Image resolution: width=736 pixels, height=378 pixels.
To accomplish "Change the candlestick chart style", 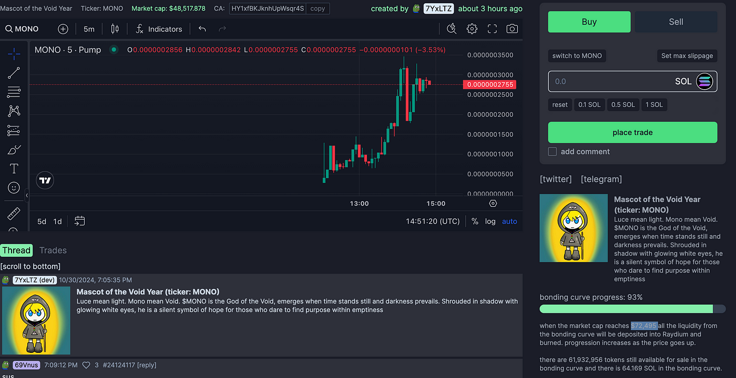I will coord(115,29).
